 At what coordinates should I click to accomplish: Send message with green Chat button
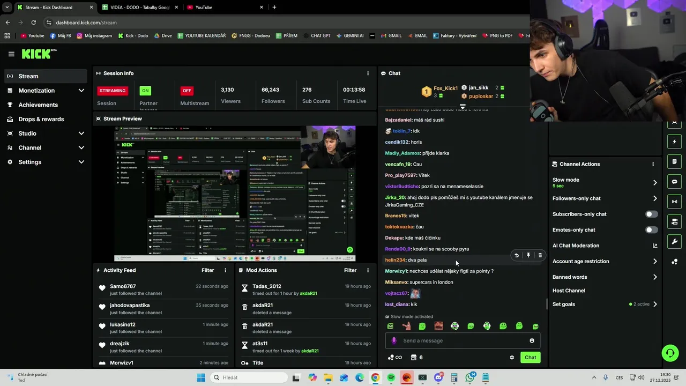pos(530,358)
